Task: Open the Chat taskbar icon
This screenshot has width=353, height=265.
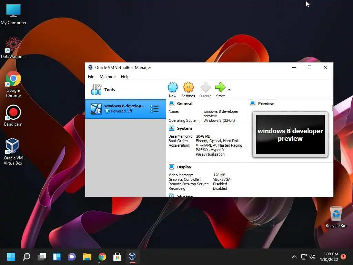Action: click(x=72, y=257)
